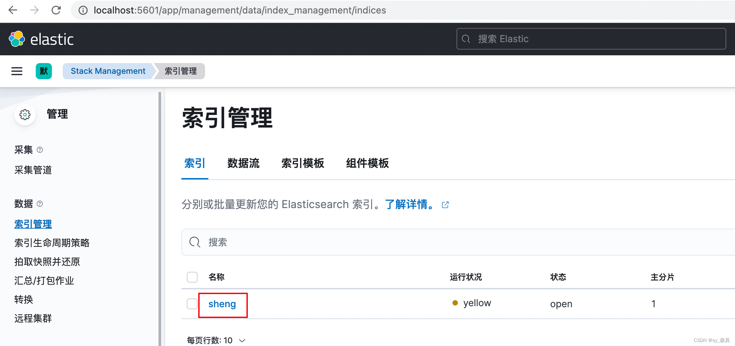Switch to the 索引模板 tab
The image size is (735, 346).
(x=303, y=163)
